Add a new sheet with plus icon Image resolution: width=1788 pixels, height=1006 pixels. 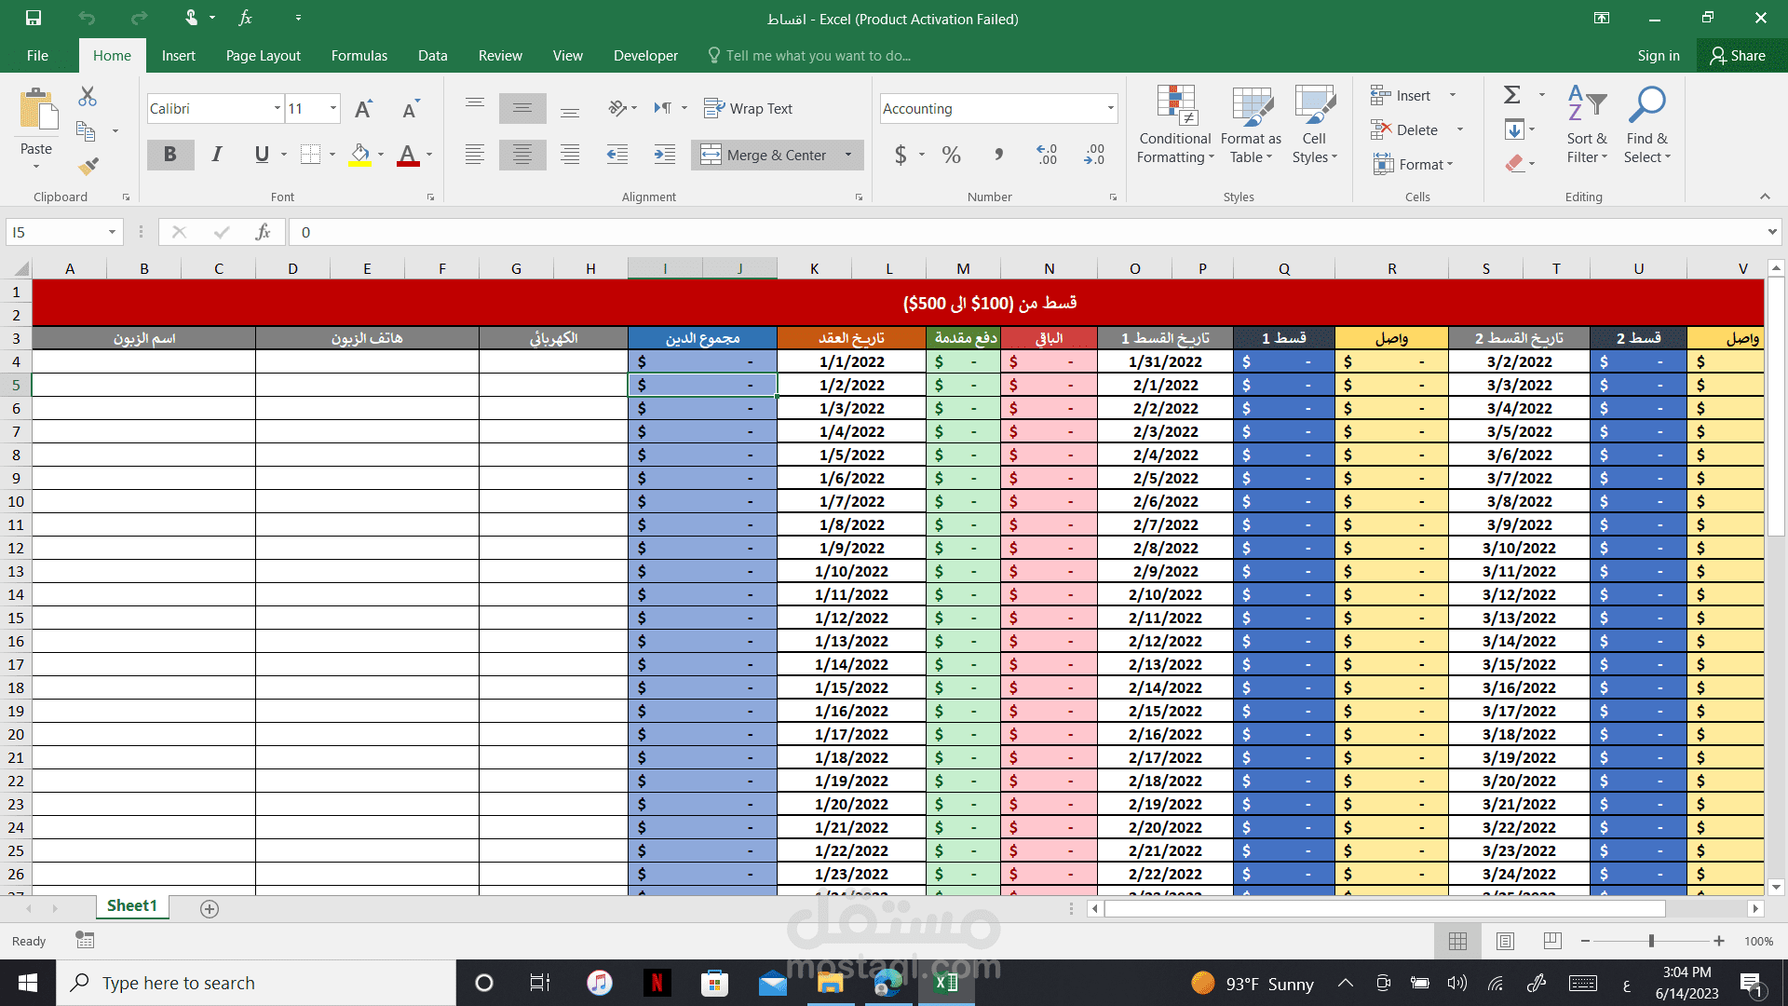pos(210,909)
